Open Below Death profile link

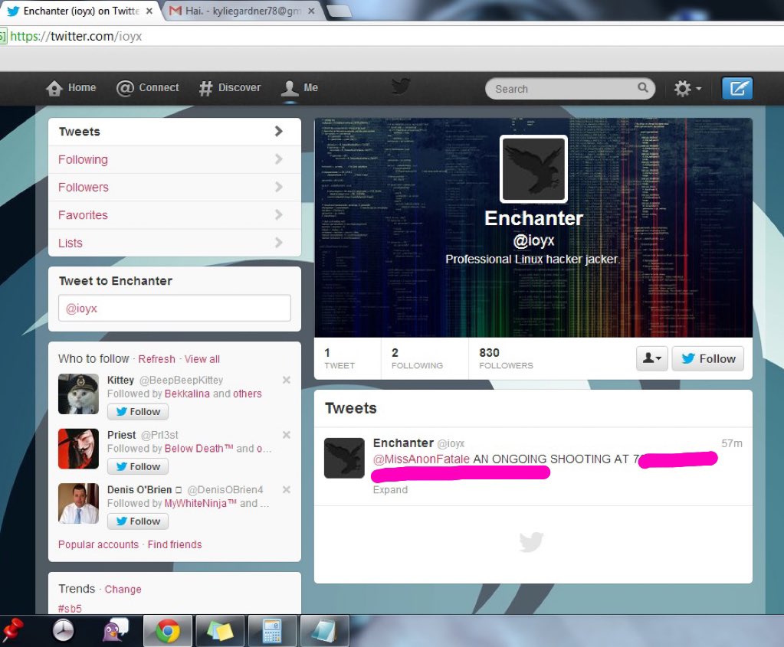(x=198, y=449)
